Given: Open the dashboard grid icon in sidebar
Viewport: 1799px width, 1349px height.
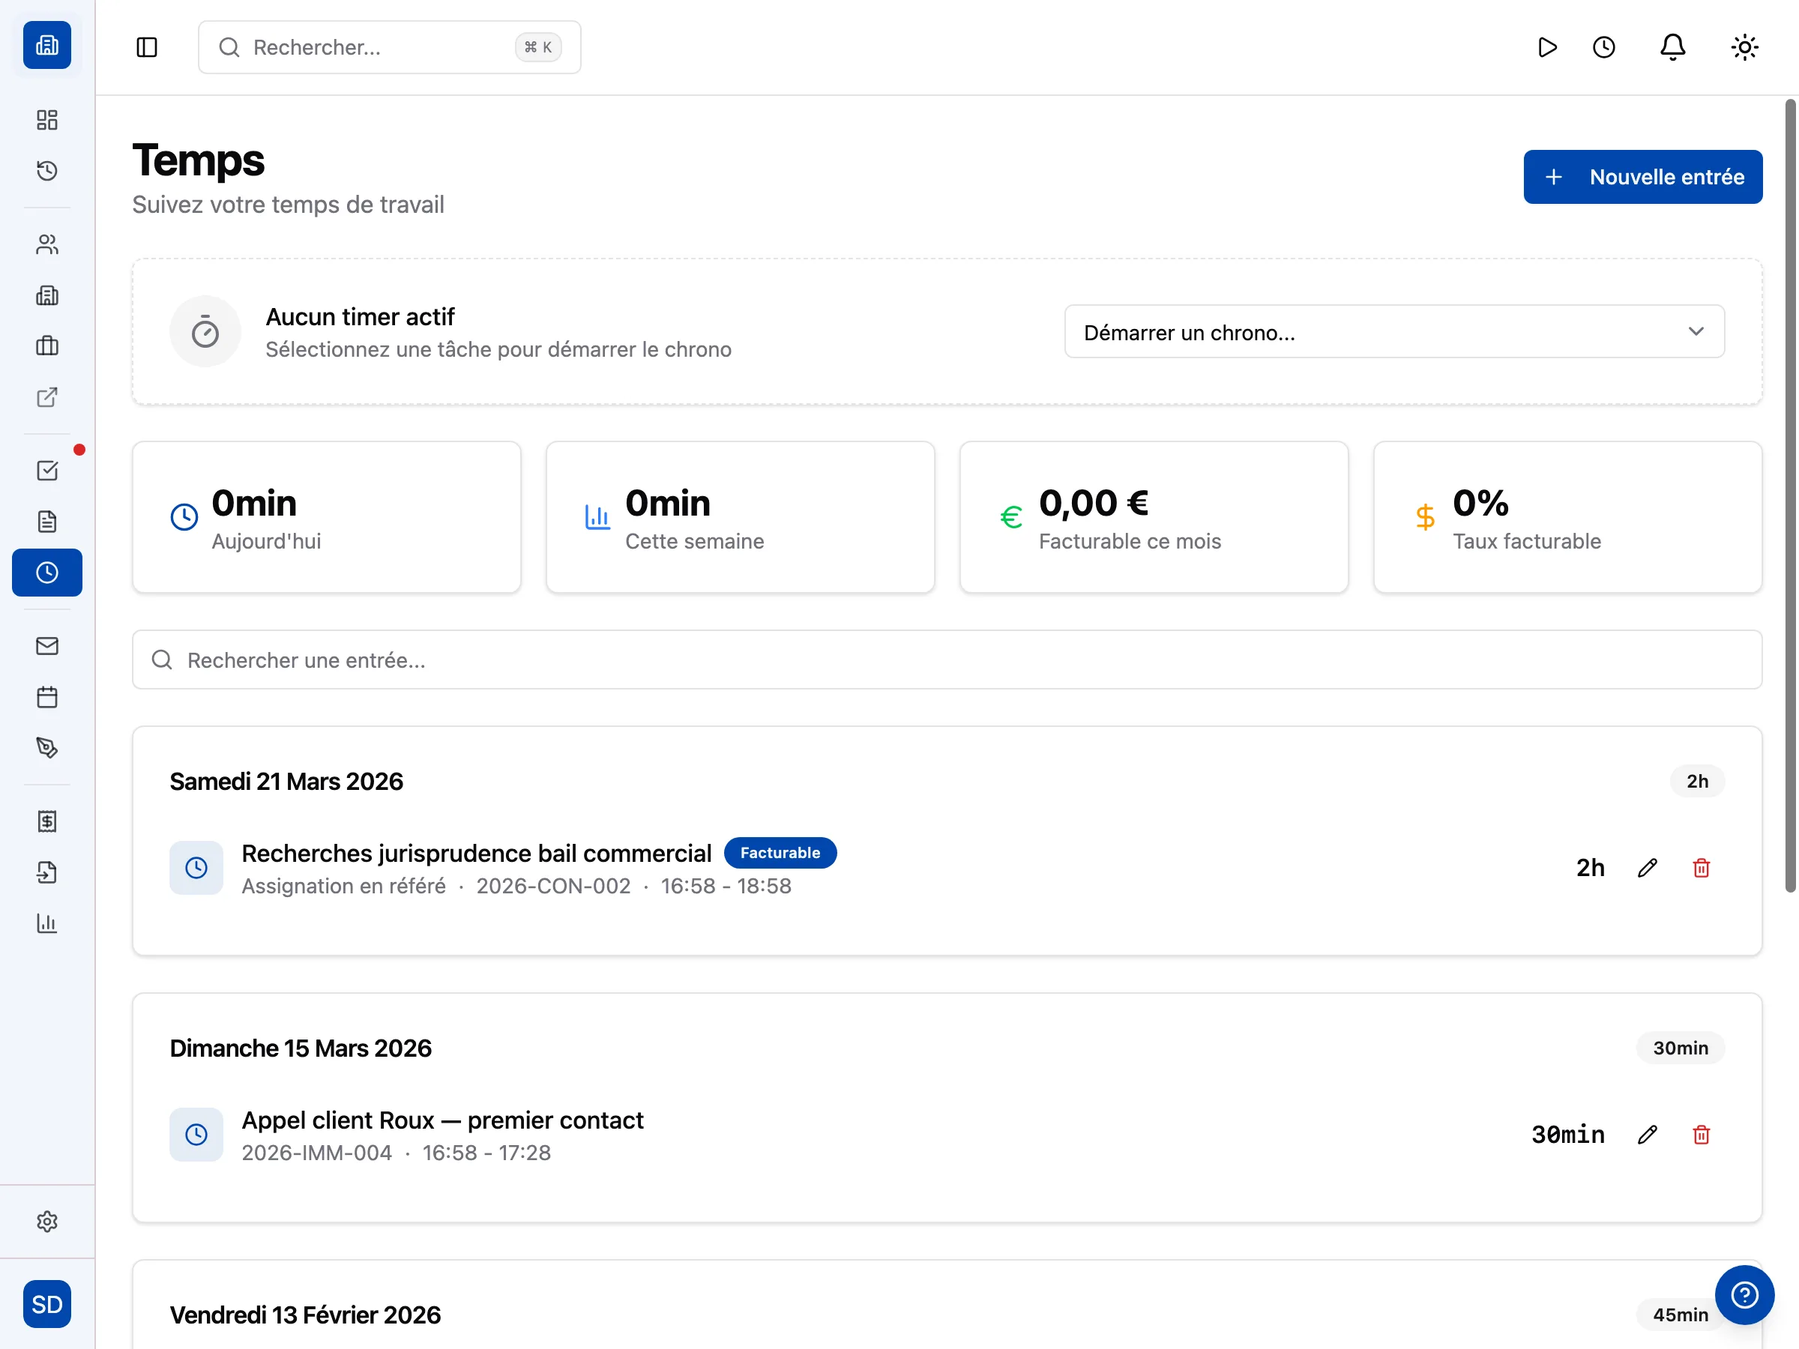Looking at the screenshot, I should [x=47, y=121].
